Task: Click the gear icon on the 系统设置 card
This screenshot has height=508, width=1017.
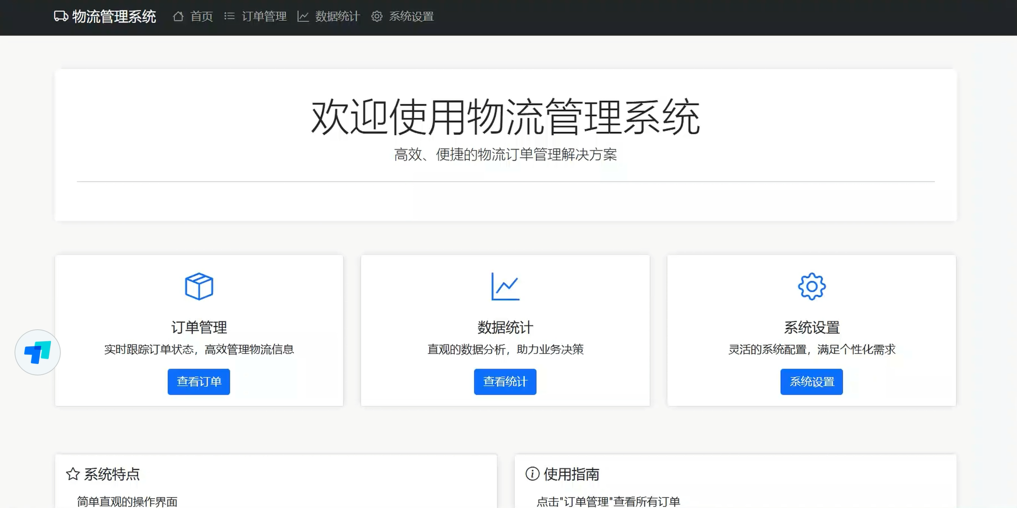Action: click(x=811, y=286)
